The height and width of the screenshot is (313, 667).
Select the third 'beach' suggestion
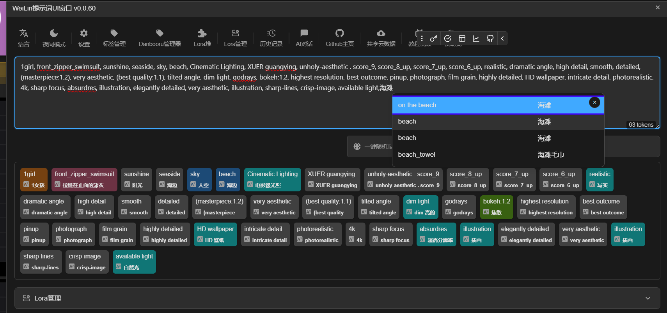(x=498, y=138)
